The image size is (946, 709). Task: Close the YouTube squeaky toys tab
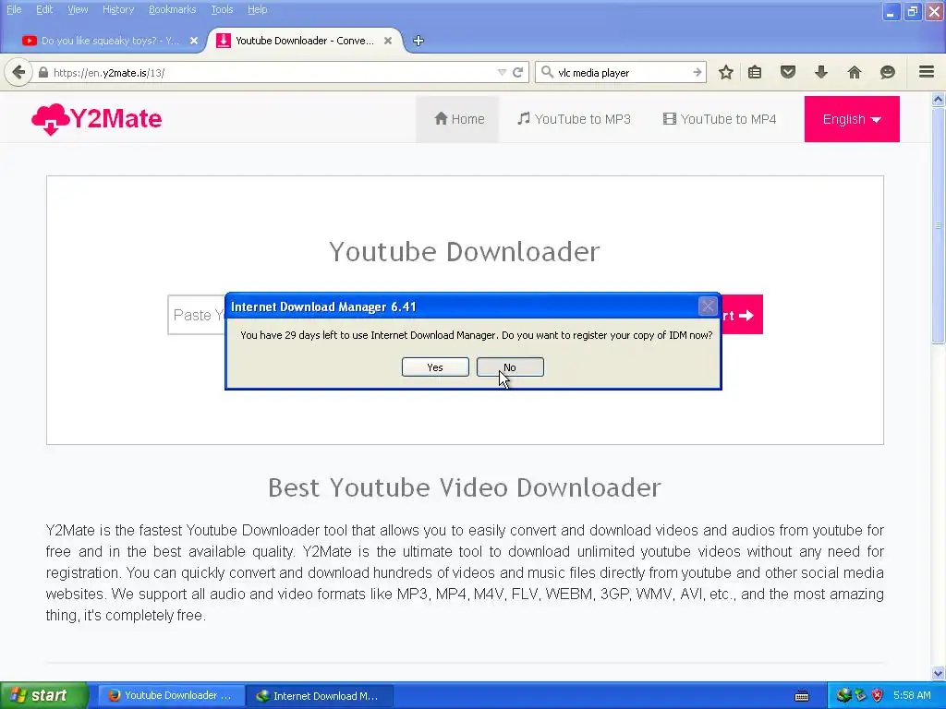tap(194, 41)
